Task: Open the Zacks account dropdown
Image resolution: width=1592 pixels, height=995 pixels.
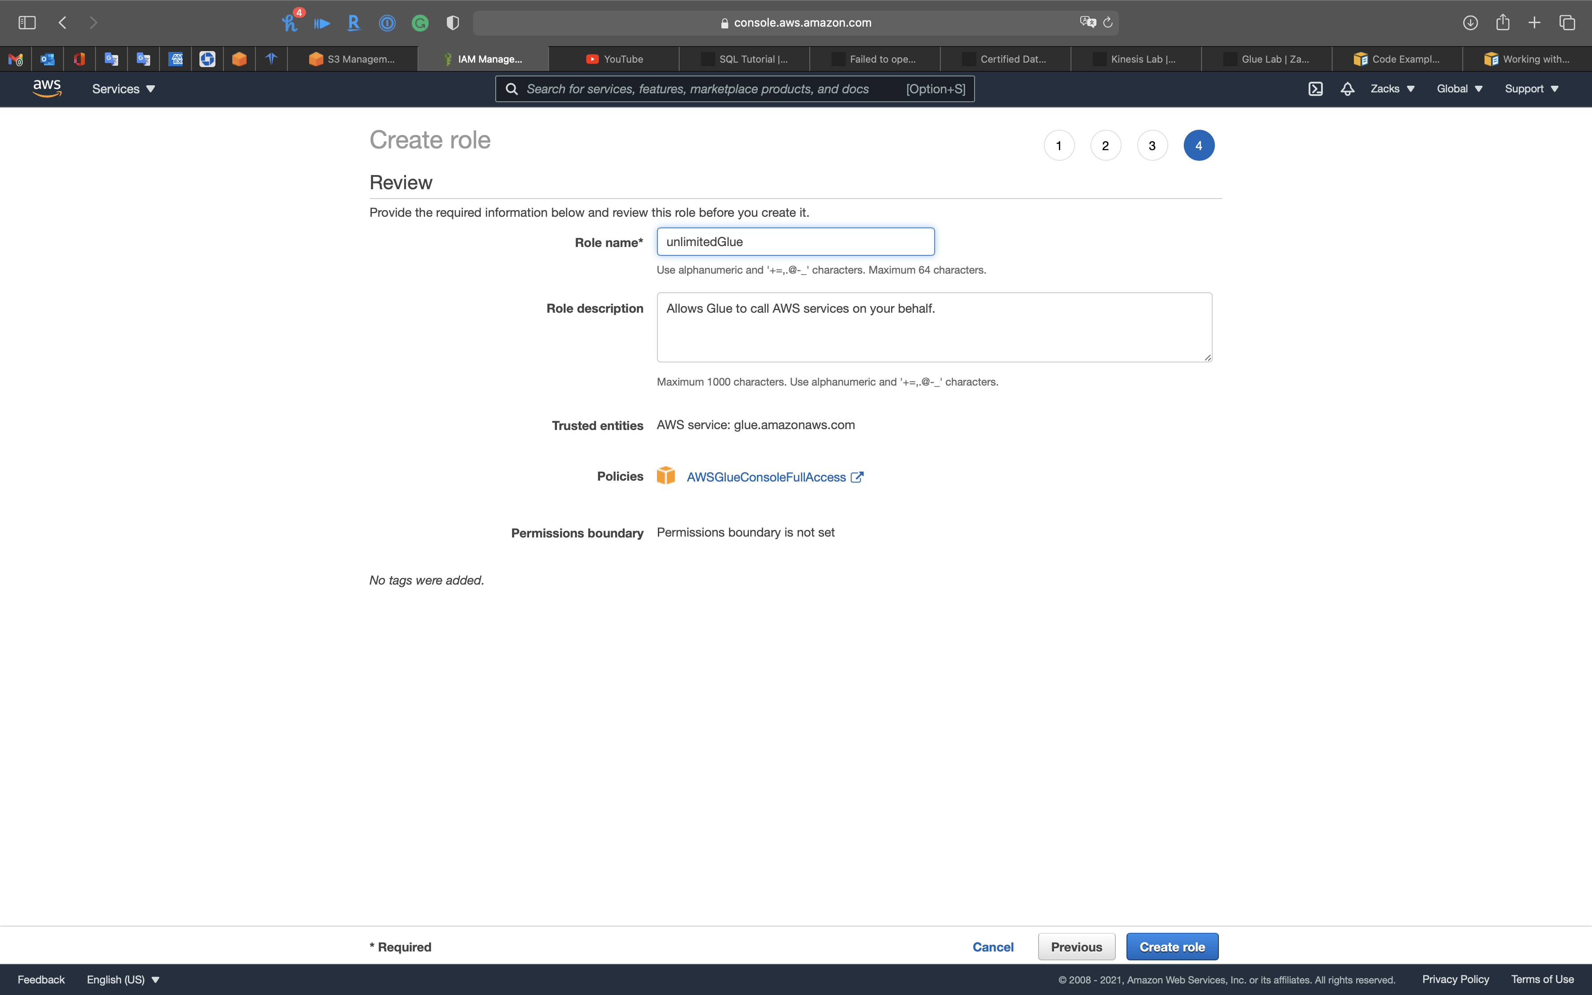Action: click(1392, 89)
